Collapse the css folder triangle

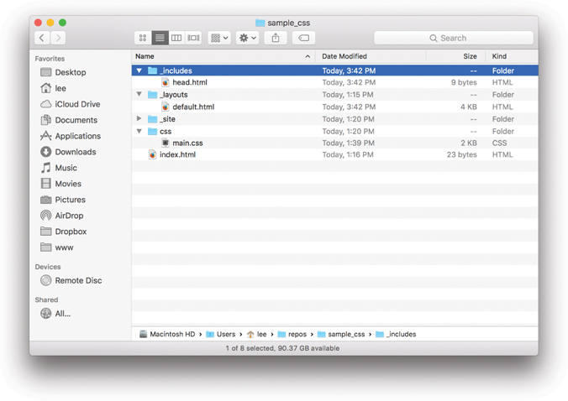click(x=139, y=131)
